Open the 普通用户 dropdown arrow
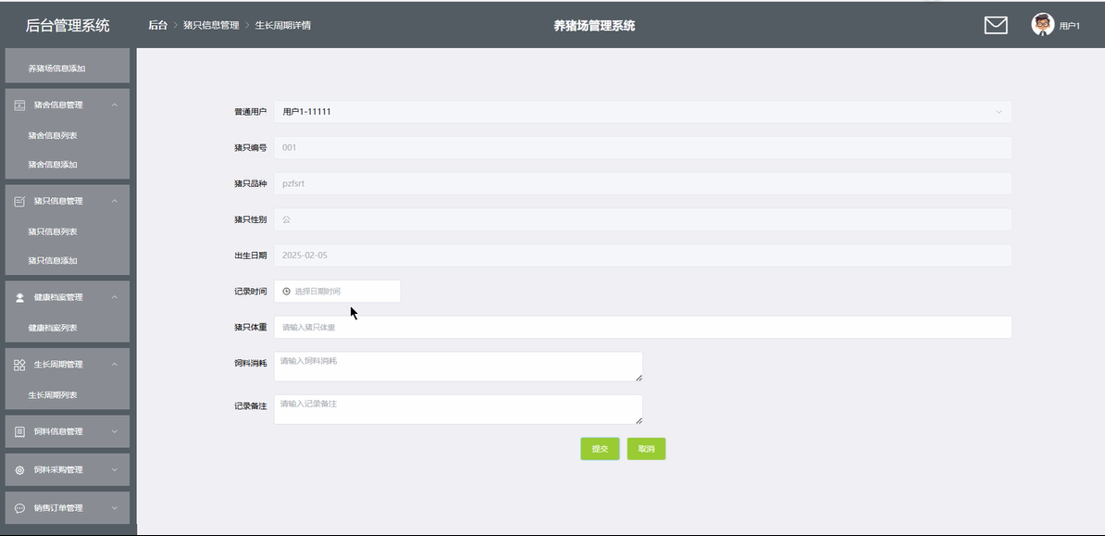The height and width of the screenshot is (536, 1105). (x=999, y=111)
